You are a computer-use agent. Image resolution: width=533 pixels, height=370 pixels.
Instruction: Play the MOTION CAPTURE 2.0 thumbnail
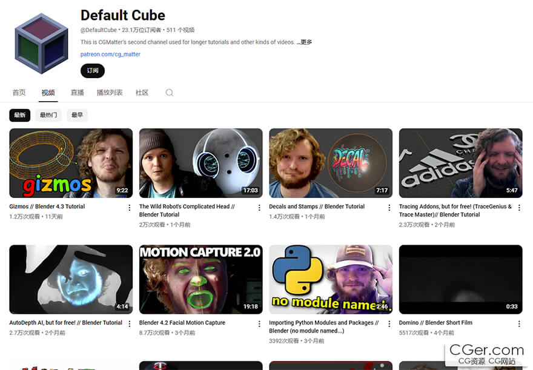pyautogui.click(x=201, y=279)
